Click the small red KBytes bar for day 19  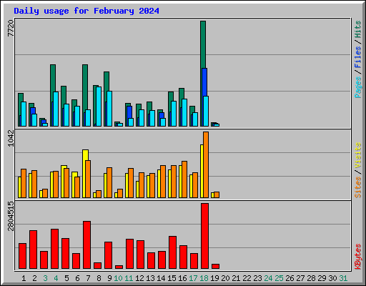point(215,267)
